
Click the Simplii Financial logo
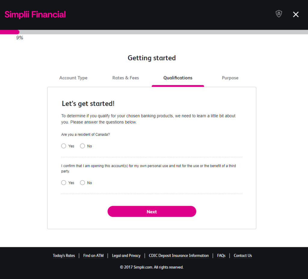[x=35, y=14]
